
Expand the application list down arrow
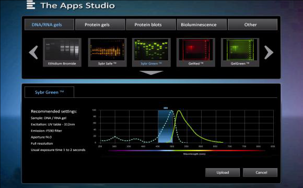[151, 72]
